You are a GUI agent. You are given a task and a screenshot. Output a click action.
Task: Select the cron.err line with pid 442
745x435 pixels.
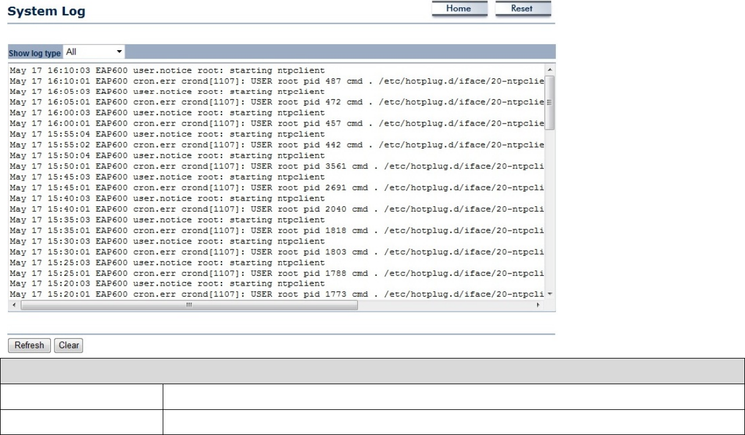coord(277,145)
